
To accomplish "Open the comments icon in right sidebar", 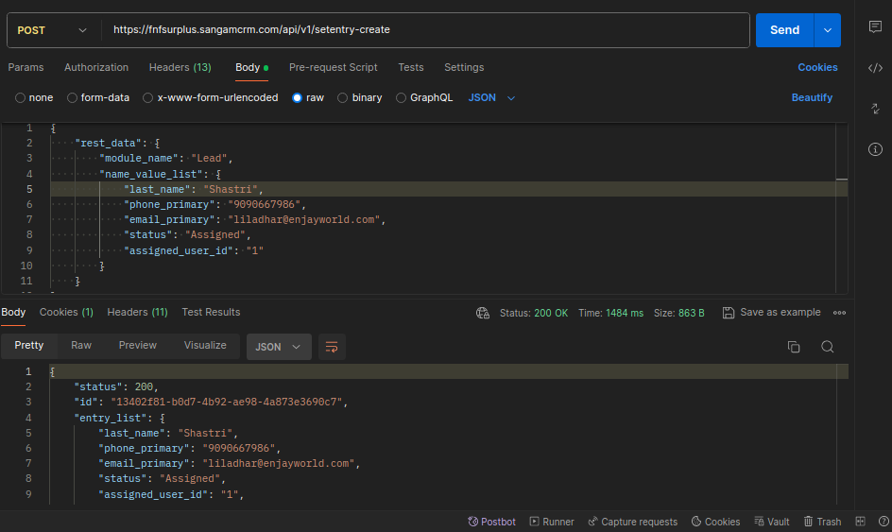I will point(875,26).
